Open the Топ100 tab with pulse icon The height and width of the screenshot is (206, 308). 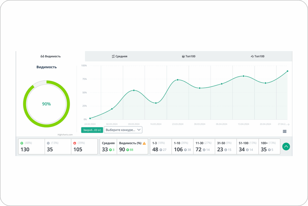click(257, 56)
